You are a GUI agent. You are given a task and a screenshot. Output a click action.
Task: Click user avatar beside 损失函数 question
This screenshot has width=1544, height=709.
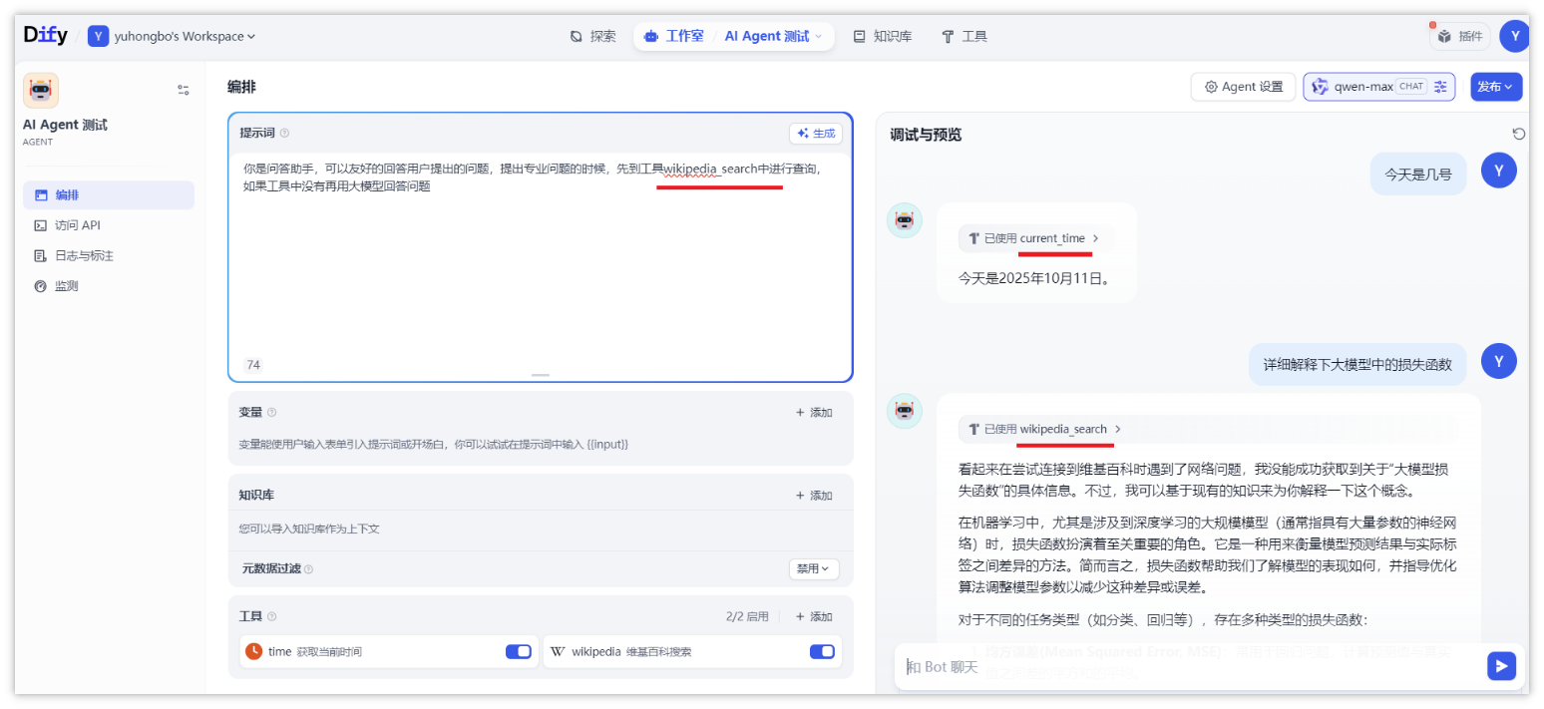(x=1499, y=361)
